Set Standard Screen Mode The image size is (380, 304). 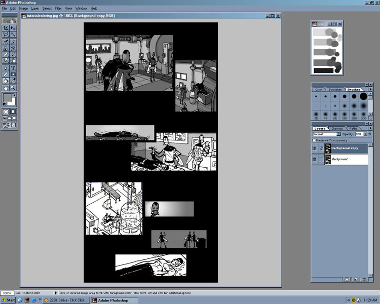point(5,118)
